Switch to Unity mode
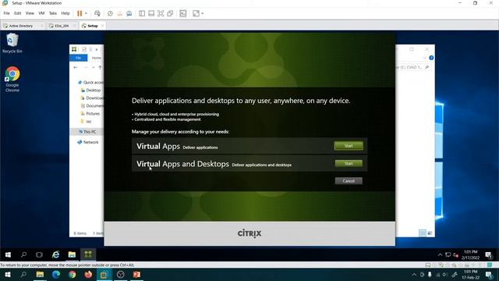This screenshot has height=281, width=499. pyautogui.click(x=170, y=13)
